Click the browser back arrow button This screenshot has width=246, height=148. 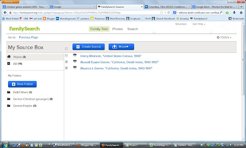[x=5, y=13]
